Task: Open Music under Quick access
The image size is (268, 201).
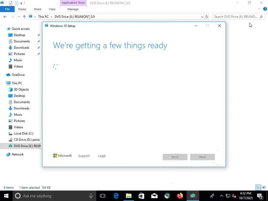Action: (x=18, y=60)
